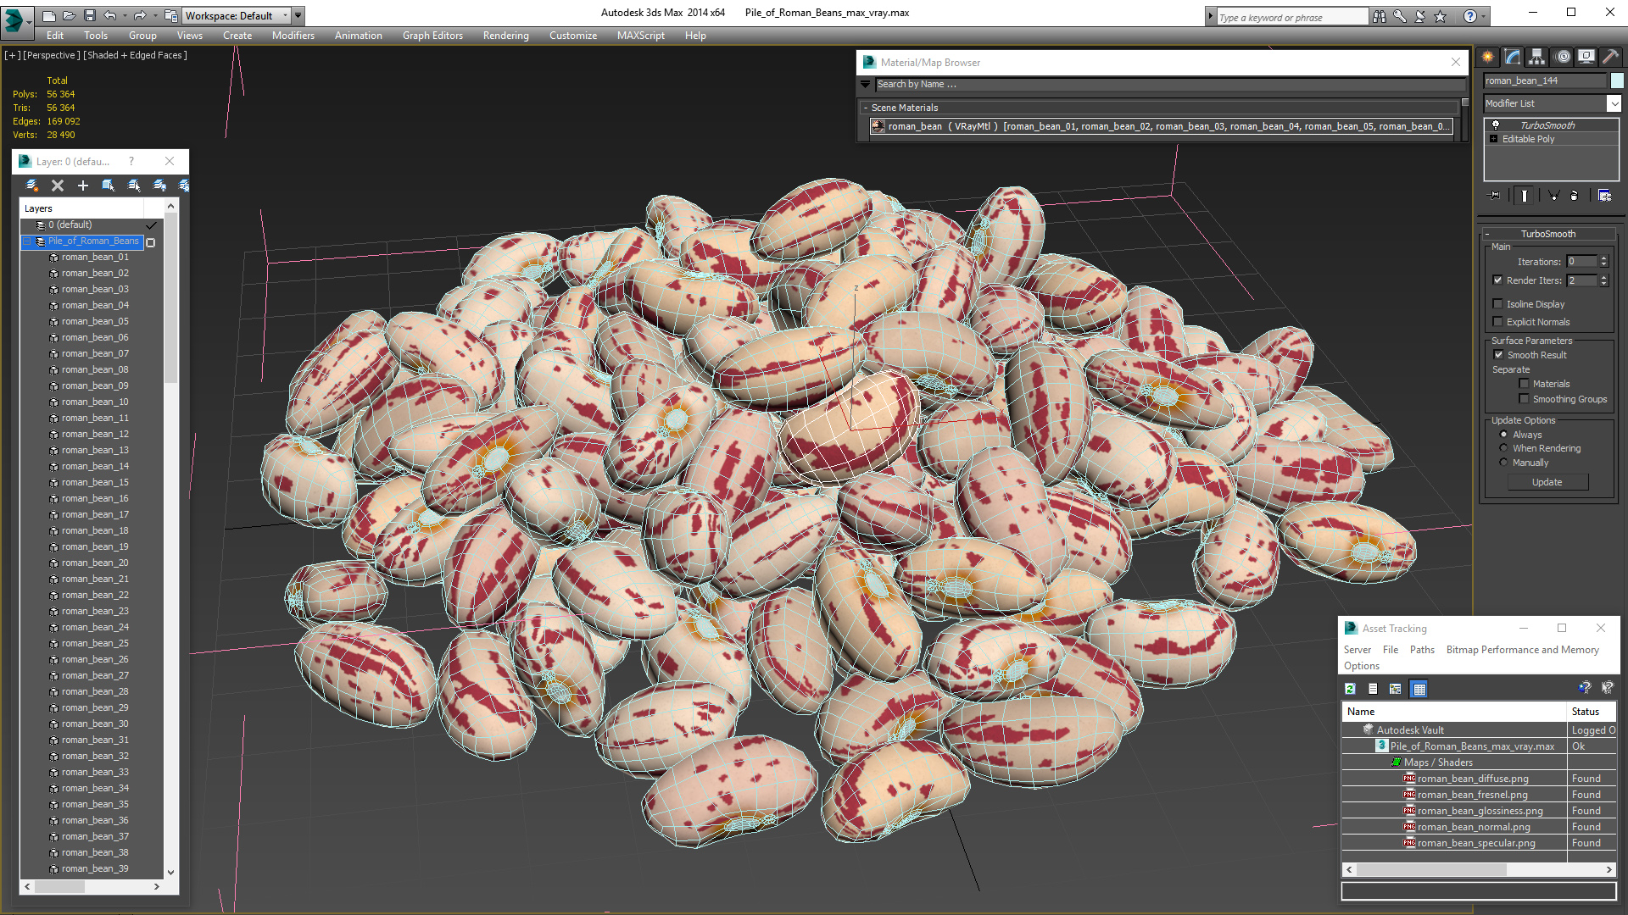
Task: Click the Project Folder icon in quick access toolbar
Action: [x=170, y=15]
